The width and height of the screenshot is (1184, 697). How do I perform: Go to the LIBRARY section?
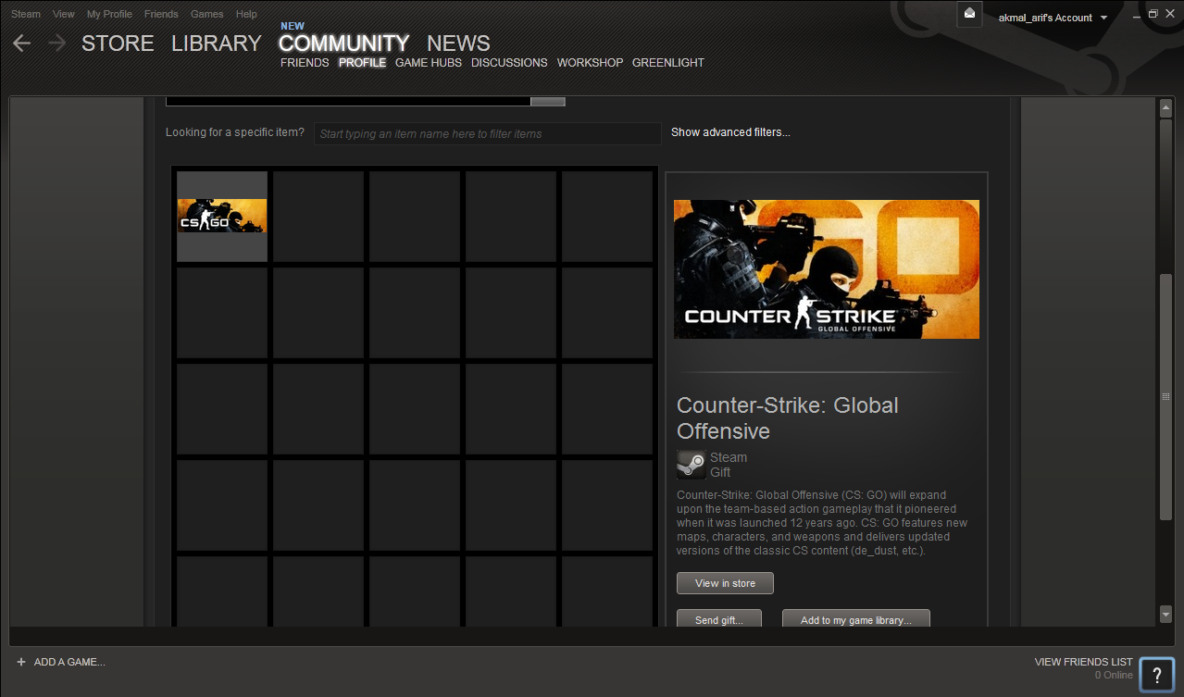coord(217,44)
